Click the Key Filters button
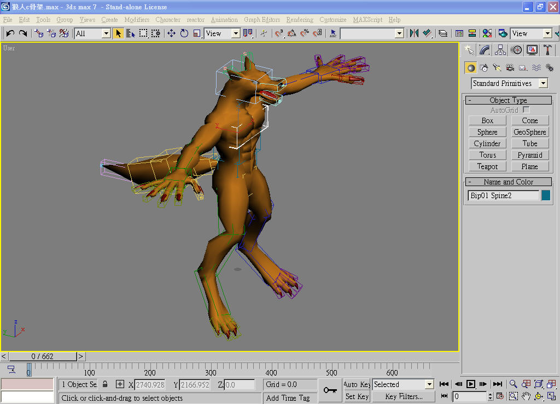The image size is (560, 404). point(404,396)
